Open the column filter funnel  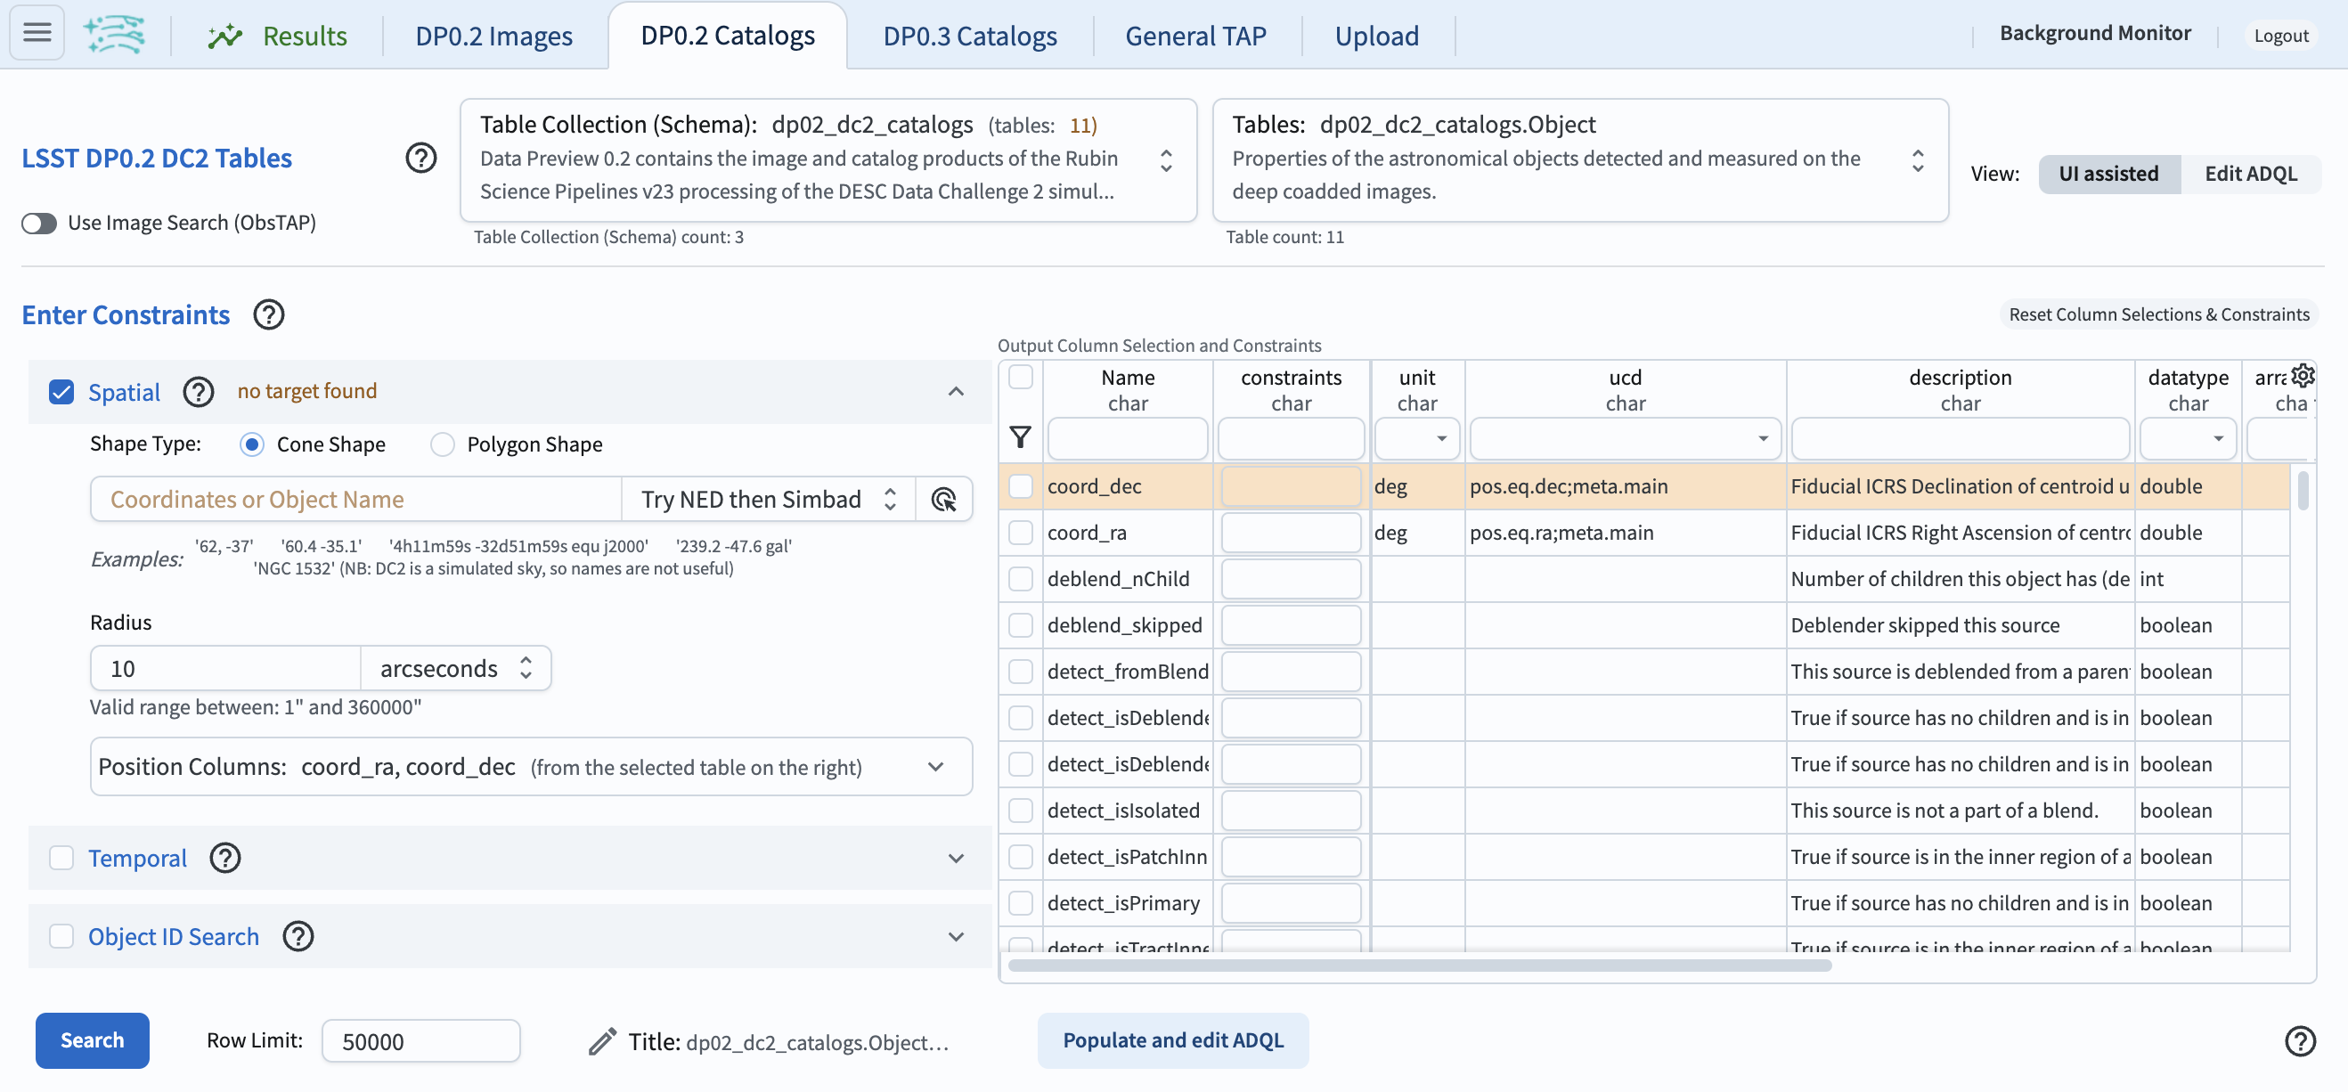coord(1020,437)
